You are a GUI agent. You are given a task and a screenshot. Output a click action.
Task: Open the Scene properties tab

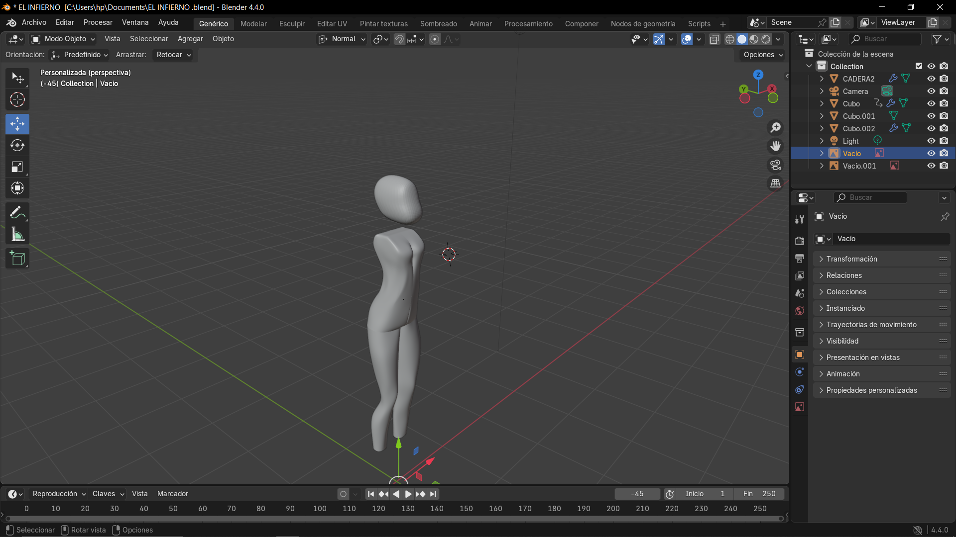[800, 293]
